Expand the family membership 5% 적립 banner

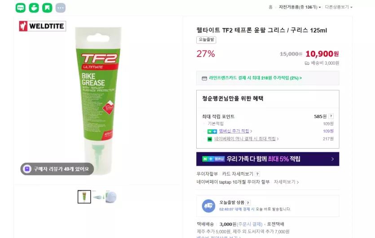(268, 159)
